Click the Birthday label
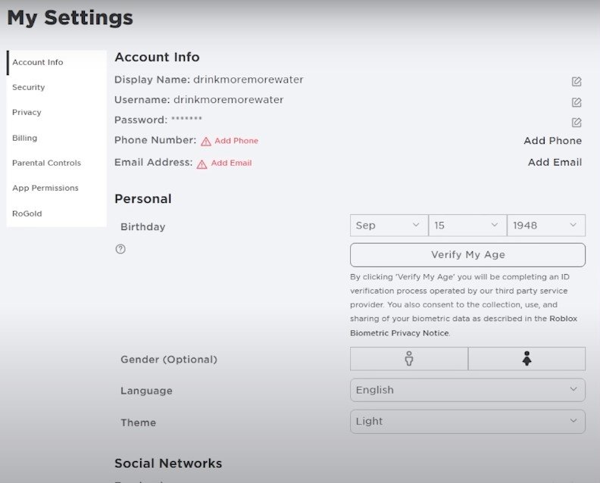 [142, 227]
